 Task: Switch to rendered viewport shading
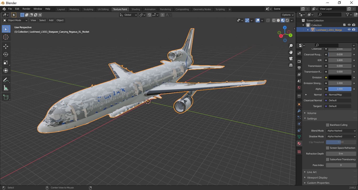[287, 20]
